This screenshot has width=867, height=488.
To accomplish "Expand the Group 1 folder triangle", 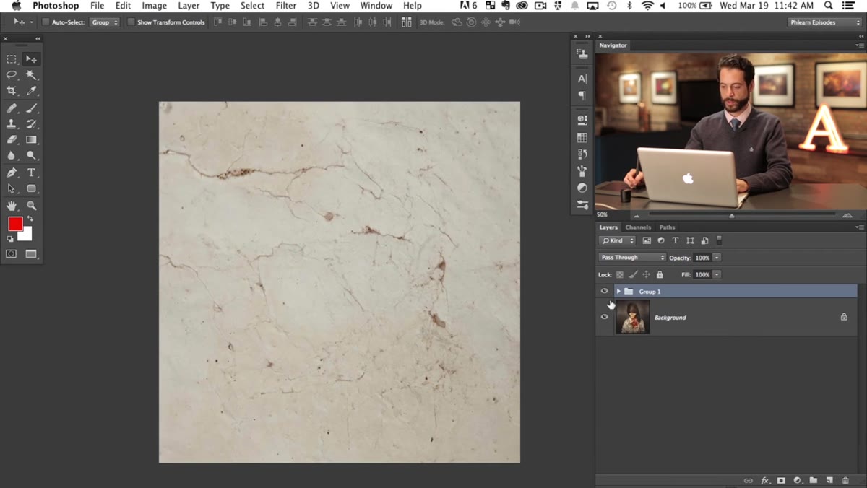I will [618, 292].
